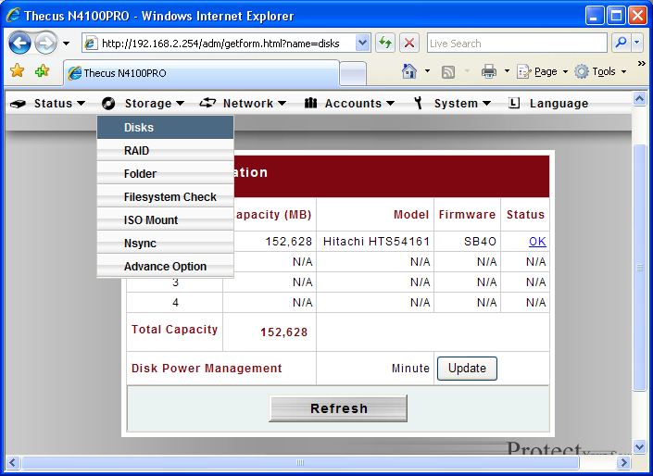The height and width of the screenshot is (476, 653).
Task: Click the search magnifier icon
Action: point(622,44)
